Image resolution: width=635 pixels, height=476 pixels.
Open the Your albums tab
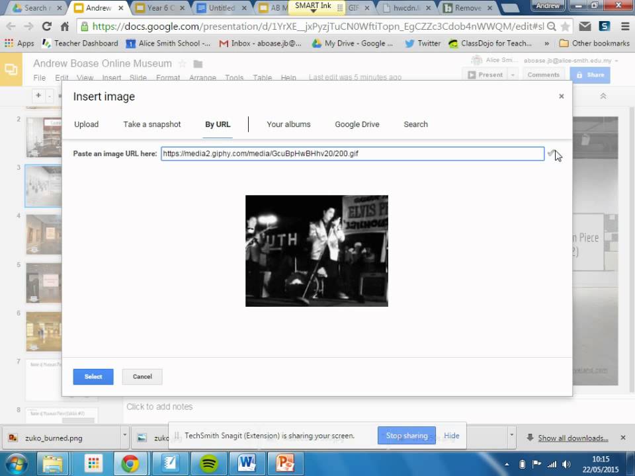(288, 124)
